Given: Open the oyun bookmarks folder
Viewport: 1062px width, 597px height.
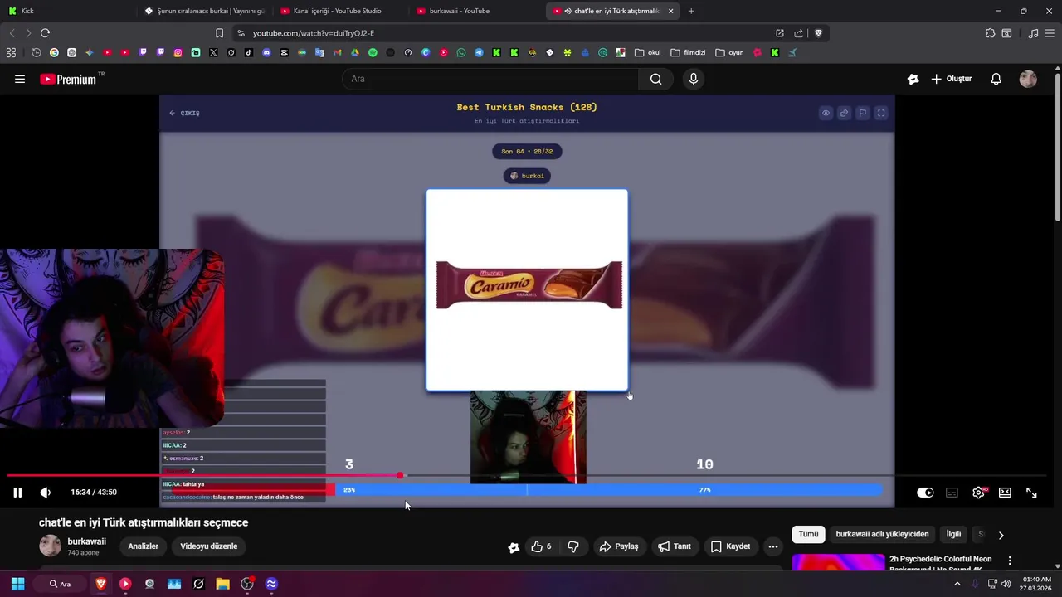Looking at the screenshot, I should [730, 52].
